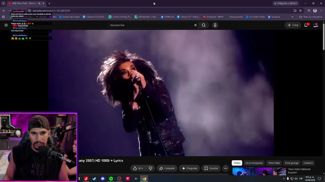Open a new browser tab
Viewport: 325px width, 182px height.
coord(49,3)
